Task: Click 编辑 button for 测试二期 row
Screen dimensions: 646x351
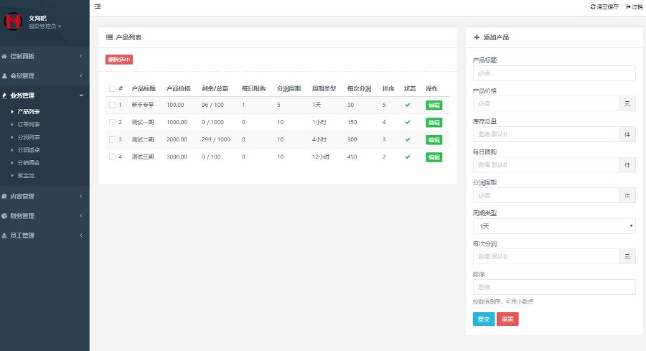Action: point(434,139)
